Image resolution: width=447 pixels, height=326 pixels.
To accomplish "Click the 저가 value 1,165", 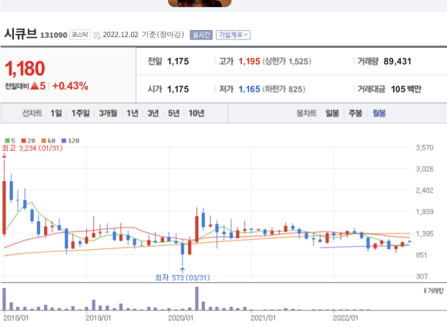I will point(249,89).
